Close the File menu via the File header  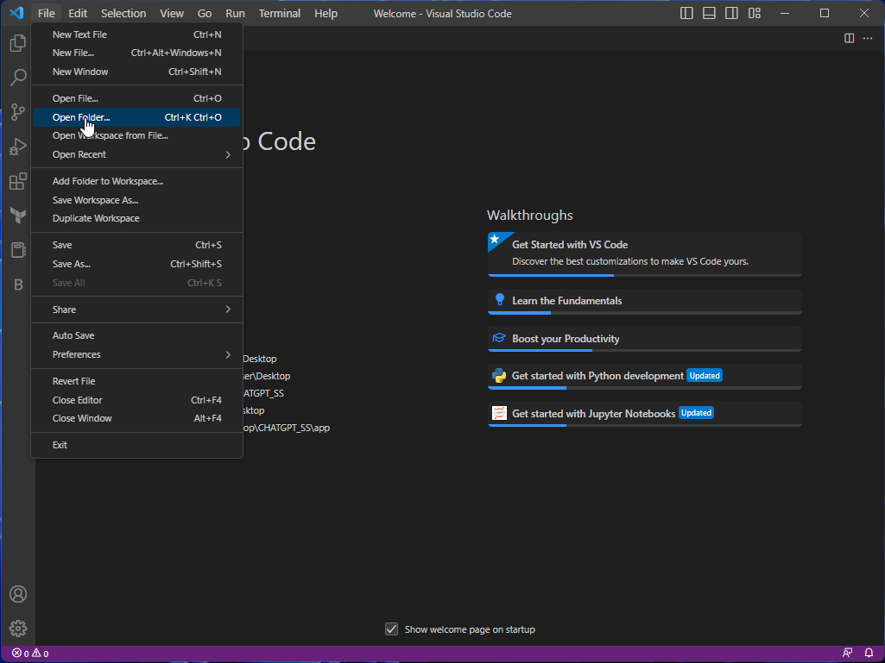pyautogui.click(x=47, y=13)
